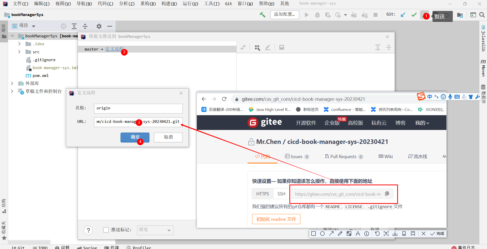Select the SSH protocol tab
The width and height of the screenshot is (487, 249).
tap(281, 194)
